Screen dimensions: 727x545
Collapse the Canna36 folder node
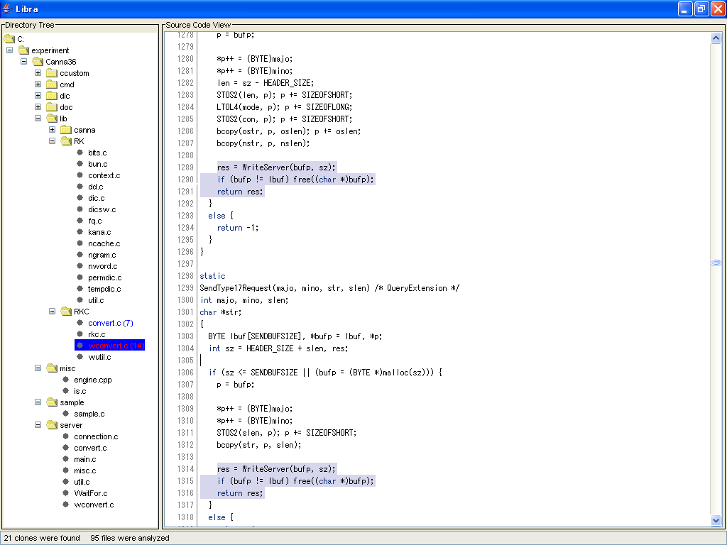[23, 62]
